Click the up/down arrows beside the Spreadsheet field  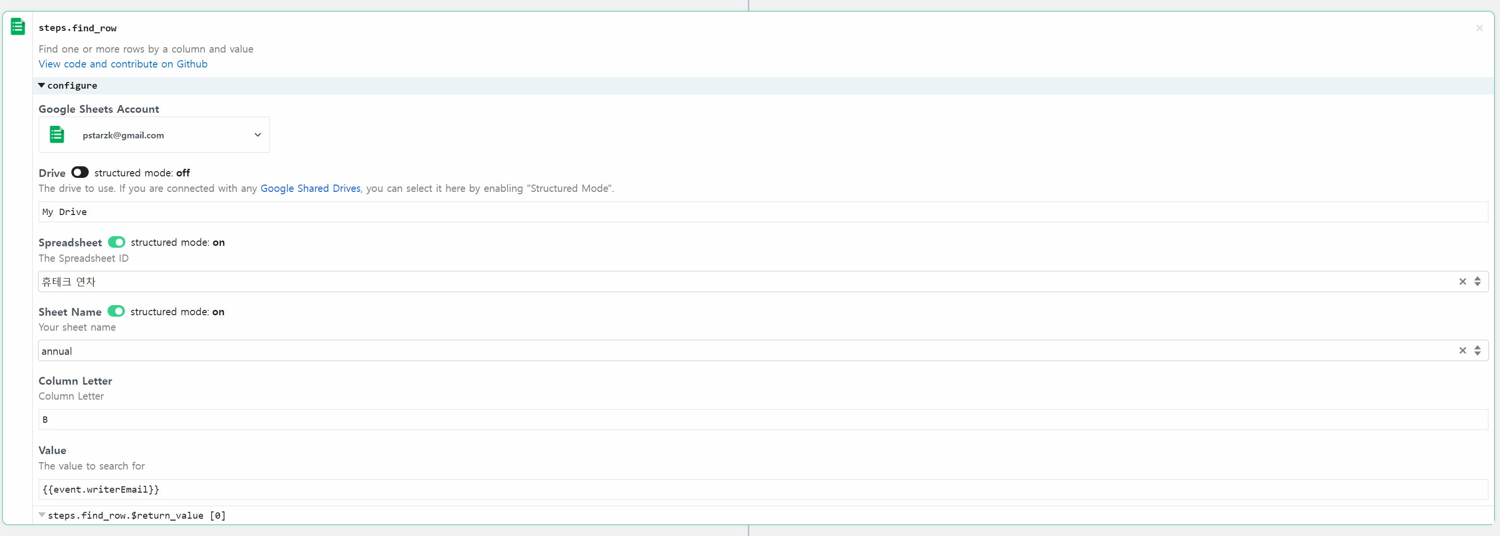point(1478,281)
